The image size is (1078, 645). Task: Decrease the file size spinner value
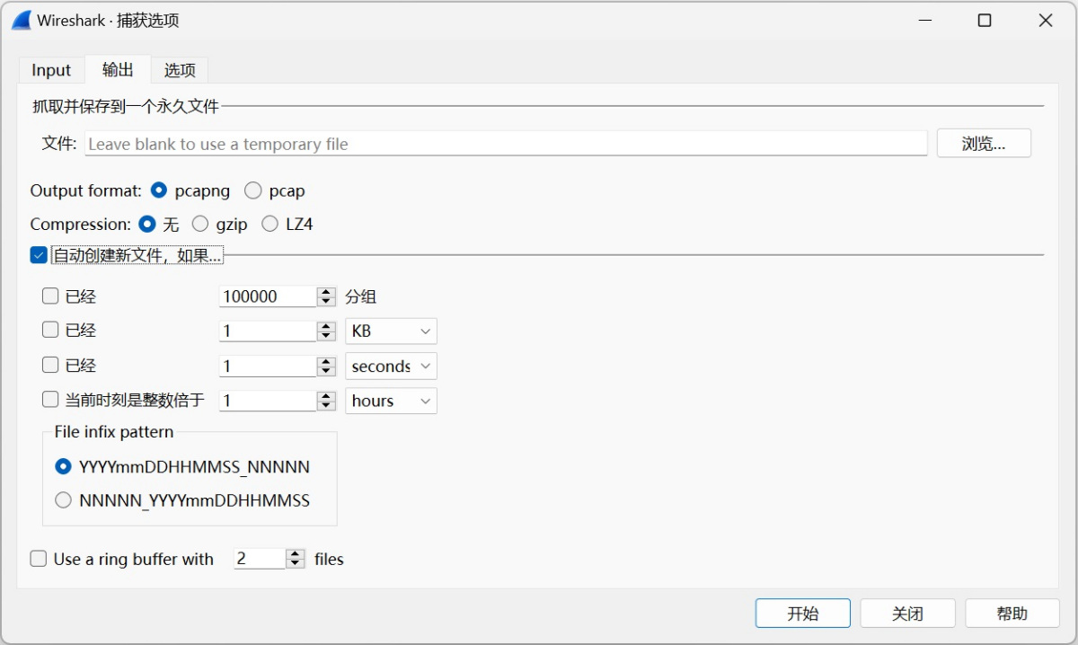326,336
